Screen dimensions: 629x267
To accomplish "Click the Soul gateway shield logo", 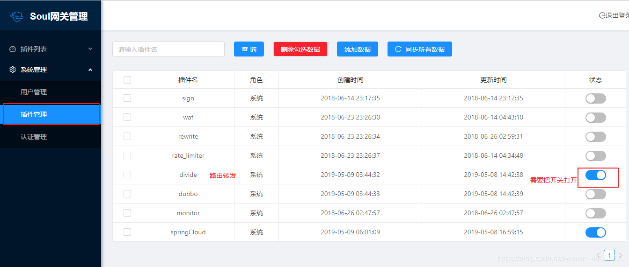I will (x=17, y=16).
